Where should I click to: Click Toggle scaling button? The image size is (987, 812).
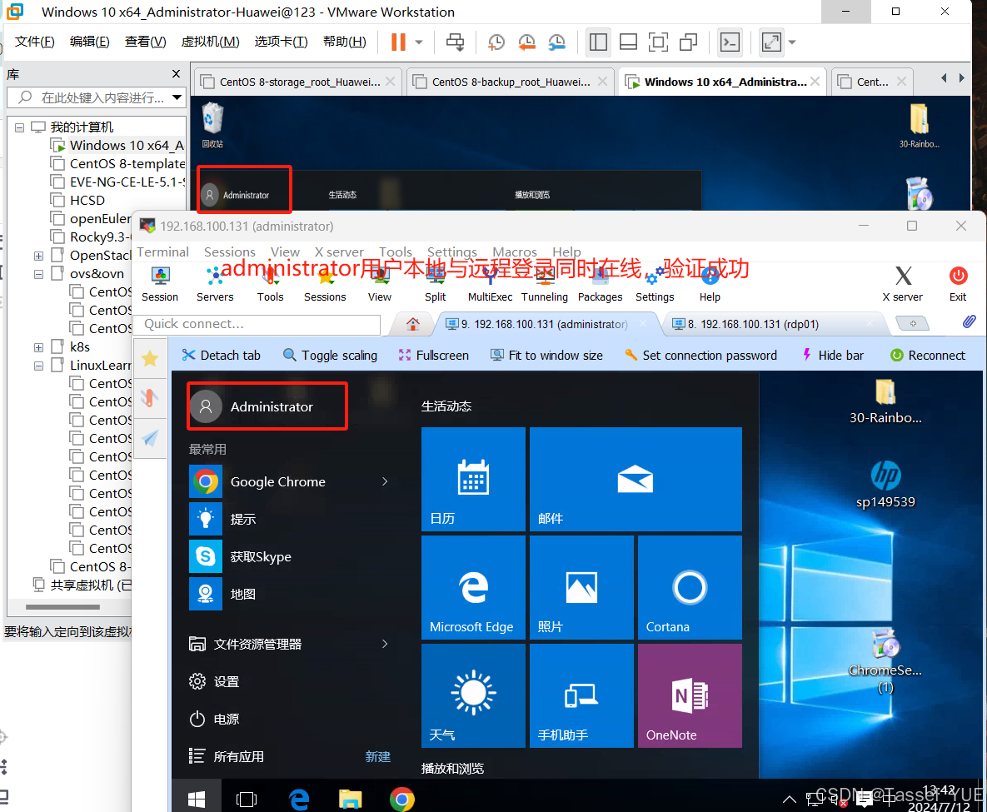331,355
